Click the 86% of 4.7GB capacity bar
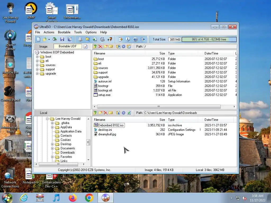 [x=209, y=39]
